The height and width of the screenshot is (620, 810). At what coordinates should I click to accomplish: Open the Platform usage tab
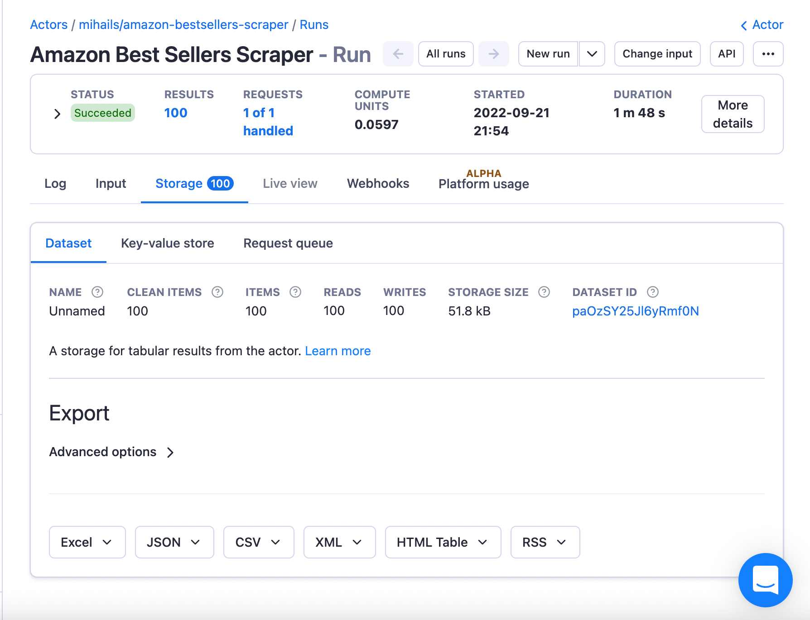483,184
